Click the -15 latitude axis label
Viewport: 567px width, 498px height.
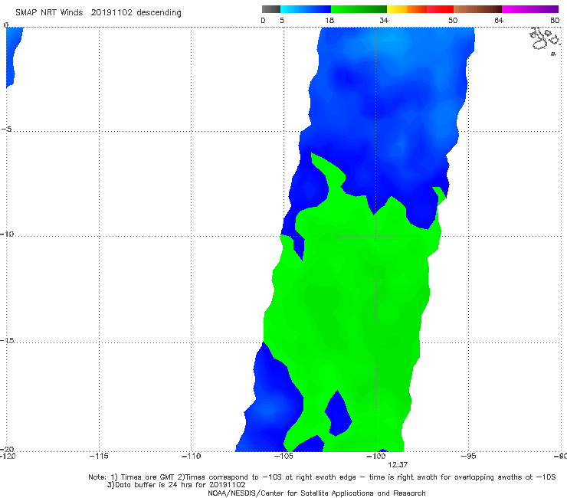(7, 340)
